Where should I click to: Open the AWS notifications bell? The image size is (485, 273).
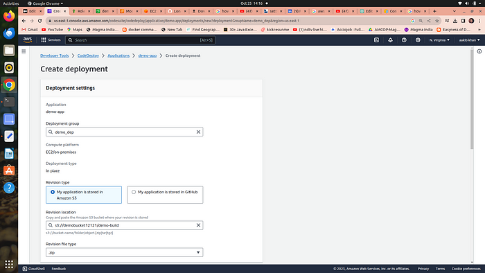(x=390, y=40)
